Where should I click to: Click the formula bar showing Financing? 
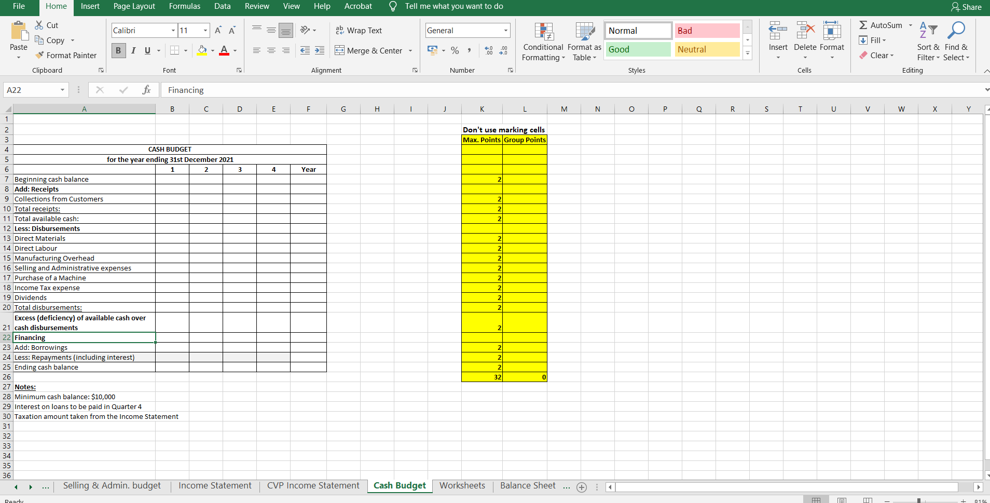pos(571,90)
